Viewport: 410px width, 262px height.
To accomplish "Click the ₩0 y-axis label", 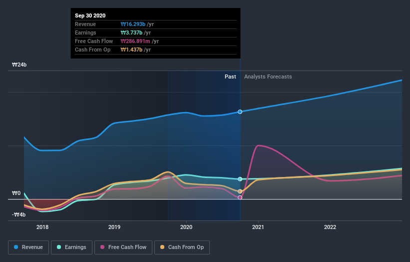I will tap(16, 193).
